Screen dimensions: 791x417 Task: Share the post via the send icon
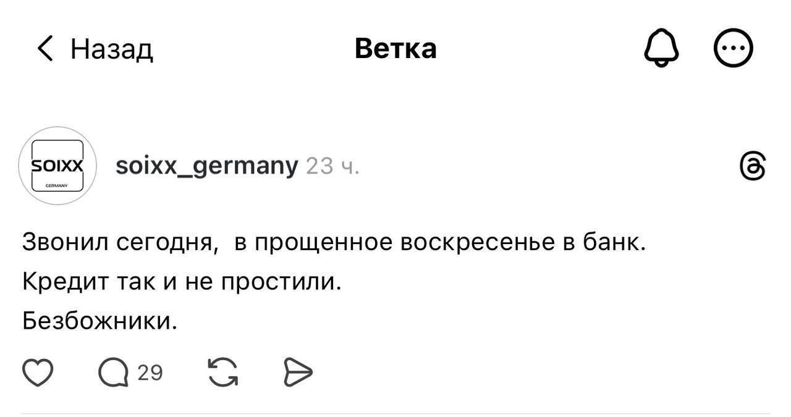pyautogui.click(x=298, y=371)
